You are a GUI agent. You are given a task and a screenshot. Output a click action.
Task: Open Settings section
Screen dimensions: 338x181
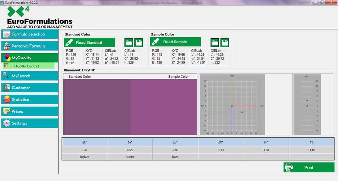[30, 123]
